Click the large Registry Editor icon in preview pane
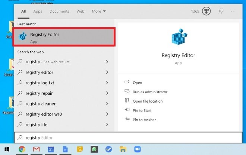This screenshot has height=155, width=246. pyautogui.click(x=179, y=37)
